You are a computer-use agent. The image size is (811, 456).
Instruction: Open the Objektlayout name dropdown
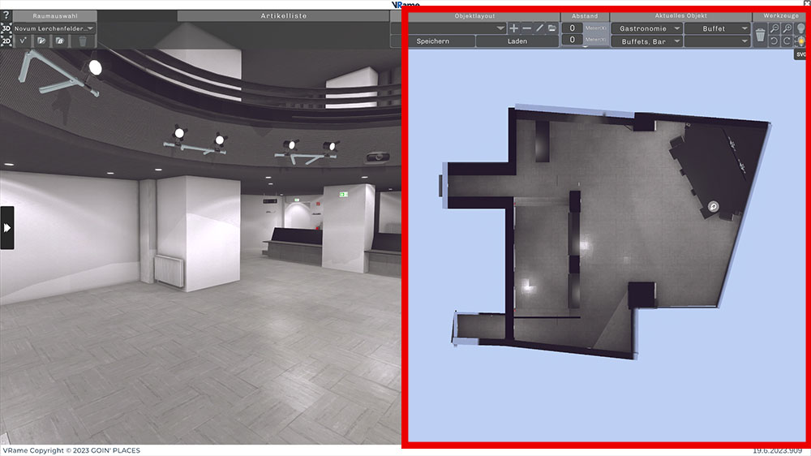click(x=457, y=28)
